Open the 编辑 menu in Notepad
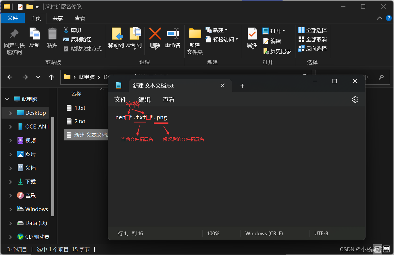This screenshot has width=394, height=255. 144,99
